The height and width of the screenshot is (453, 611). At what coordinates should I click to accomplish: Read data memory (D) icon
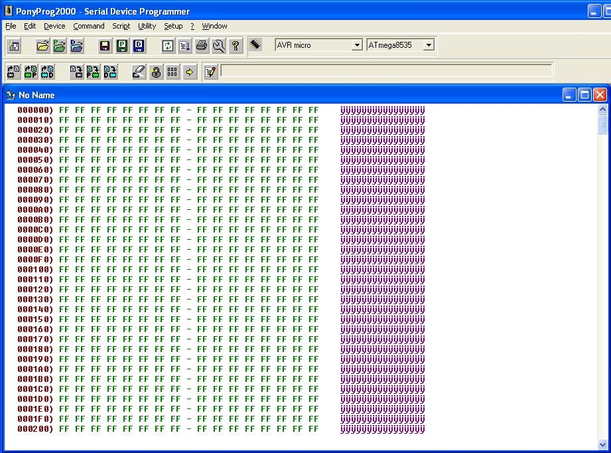(48, 72)
